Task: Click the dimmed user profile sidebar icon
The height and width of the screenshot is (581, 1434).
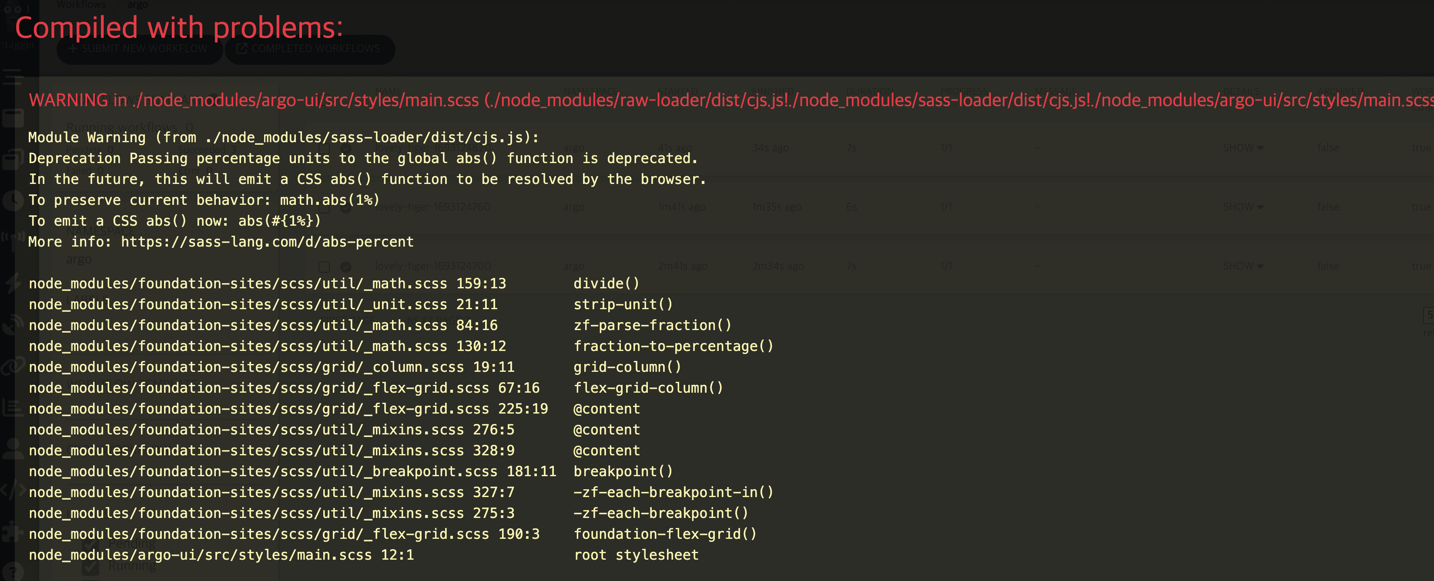Action: (x=12, y=448)
